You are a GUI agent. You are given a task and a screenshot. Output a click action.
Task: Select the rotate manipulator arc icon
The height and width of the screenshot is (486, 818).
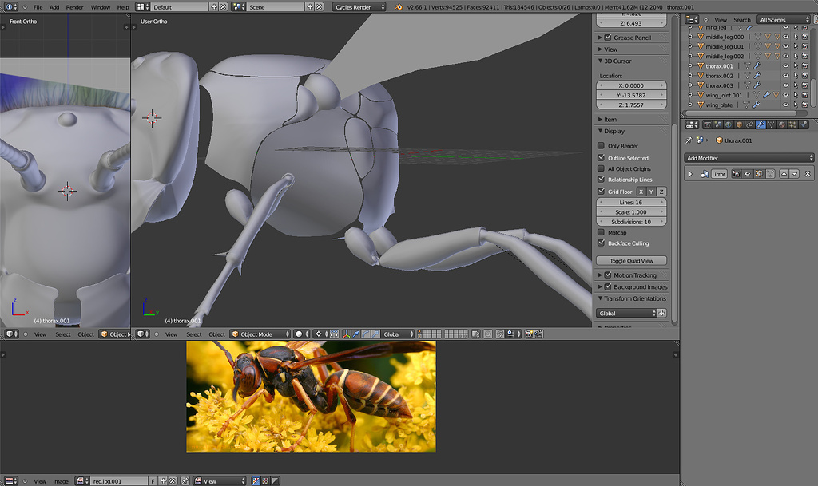(x=366, y=334)
